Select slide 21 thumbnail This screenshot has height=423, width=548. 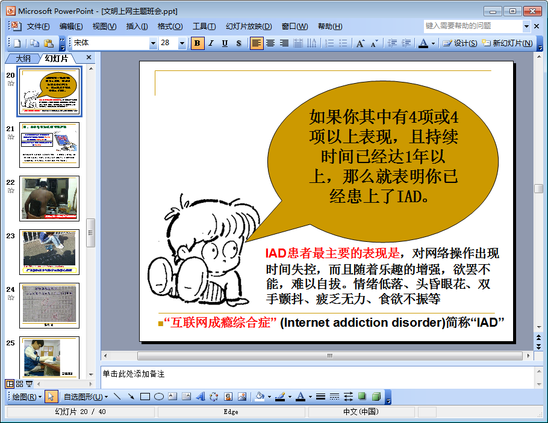point(49,145)
